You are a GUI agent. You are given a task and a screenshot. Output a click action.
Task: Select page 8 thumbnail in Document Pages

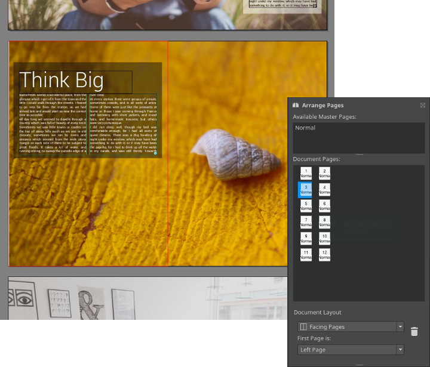pos(324,223)
